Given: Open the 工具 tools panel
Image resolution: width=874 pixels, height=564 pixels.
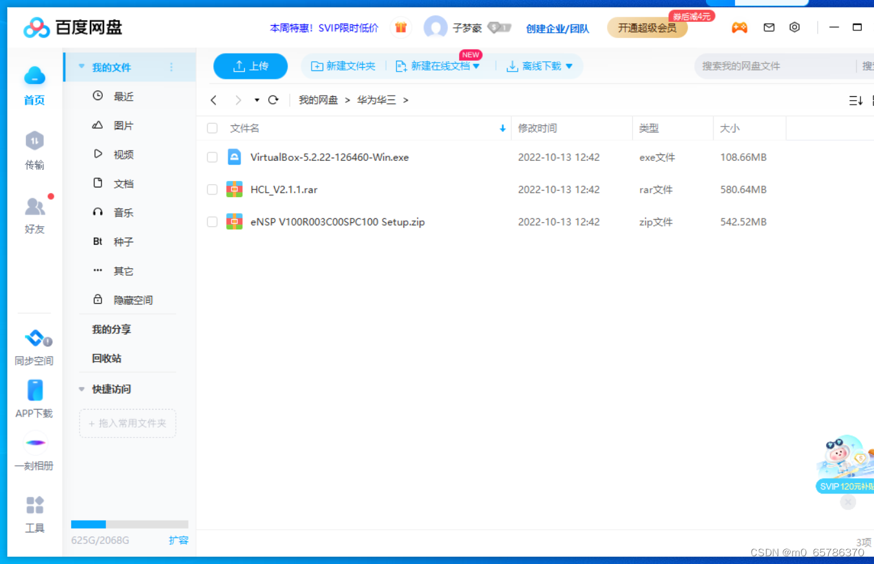Looking at the screenshot, I should point(34,514).
